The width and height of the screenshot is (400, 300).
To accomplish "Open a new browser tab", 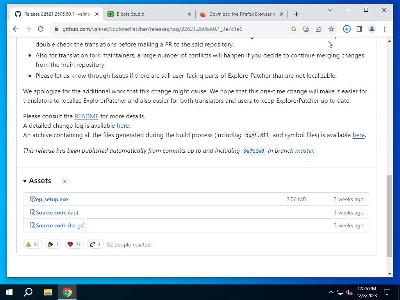I will 296,14.
